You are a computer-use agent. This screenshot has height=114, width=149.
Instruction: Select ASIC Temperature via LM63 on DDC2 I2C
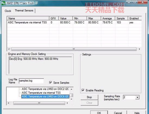[x=45, y=89]
